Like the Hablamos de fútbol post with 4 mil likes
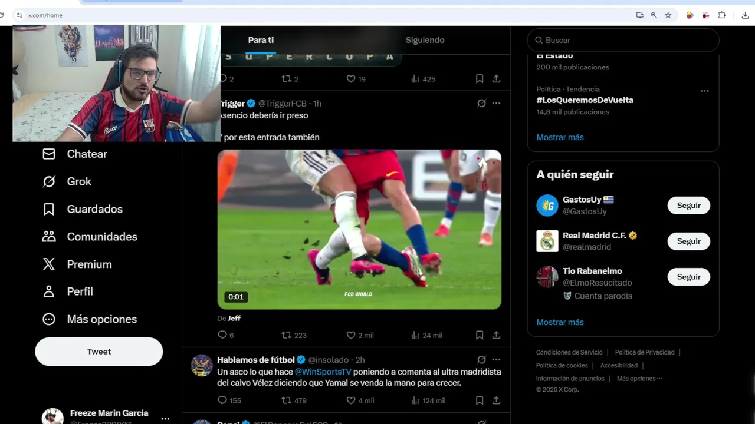The width and height of the screenshot is (755, 424). click(x=360, y=400)
